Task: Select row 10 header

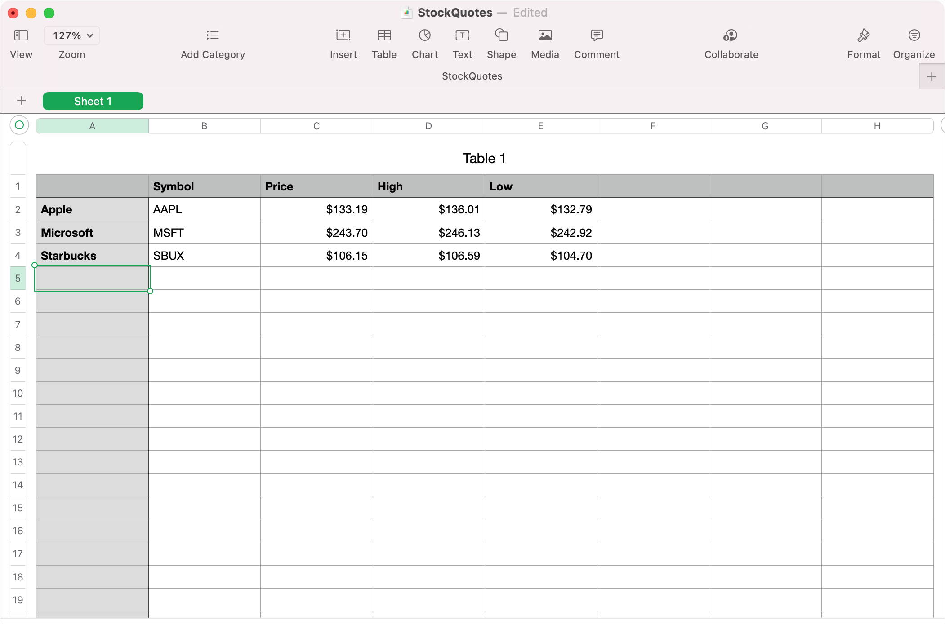Action: point(18,393)
